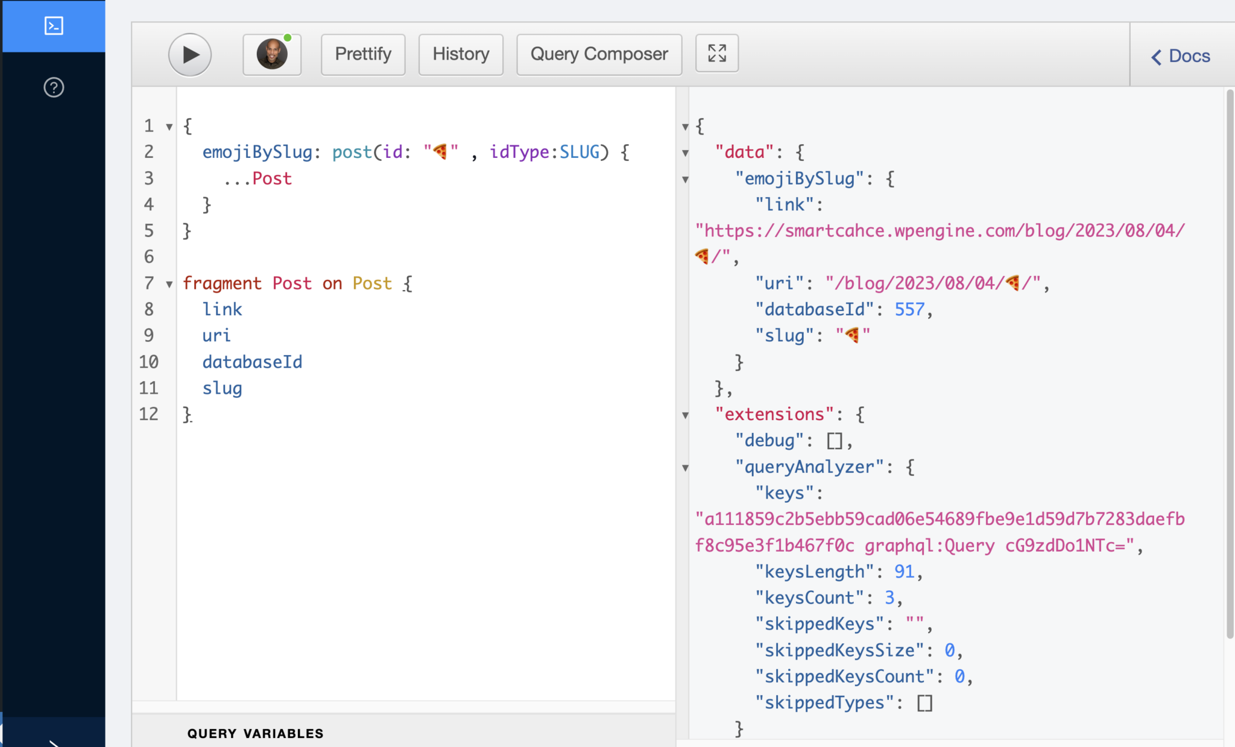
Task: Collapse the emojiBySlug result object
Action: pos(686,179)
